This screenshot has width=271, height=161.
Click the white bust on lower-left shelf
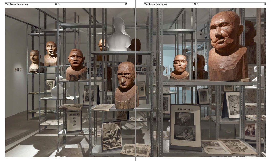[58, 87]
